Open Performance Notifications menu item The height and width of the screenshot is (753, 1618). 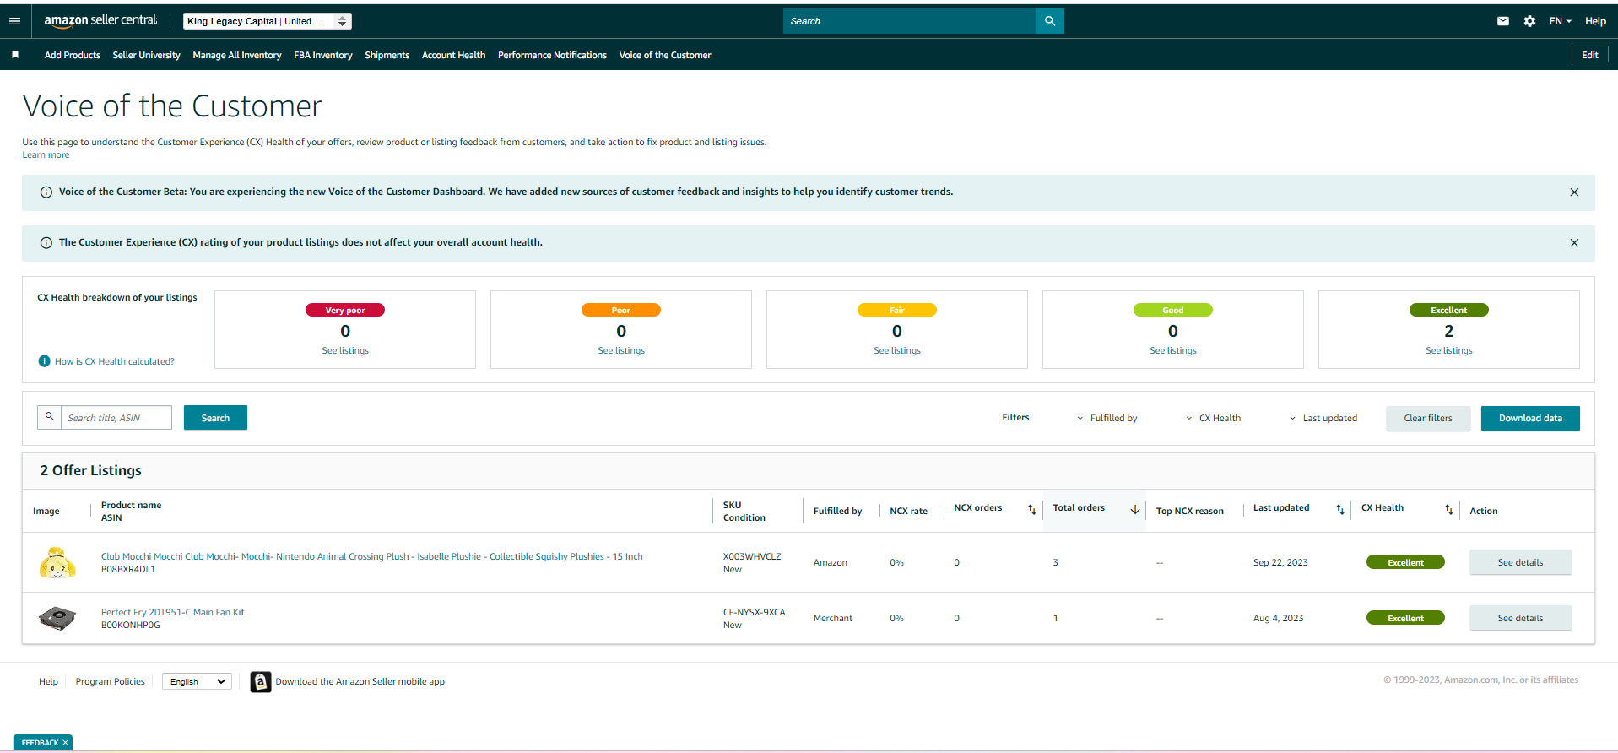pyautogui.click(x=552, y=55)
